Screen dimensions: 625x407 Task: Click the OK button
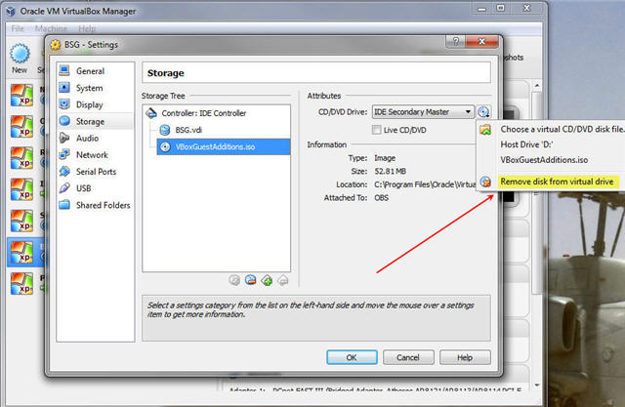click(352, 357)
